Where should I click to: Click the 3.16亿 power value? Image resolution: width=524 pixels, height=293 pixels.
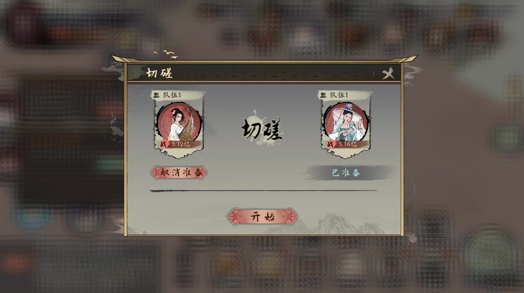click(x=347, y=144)
